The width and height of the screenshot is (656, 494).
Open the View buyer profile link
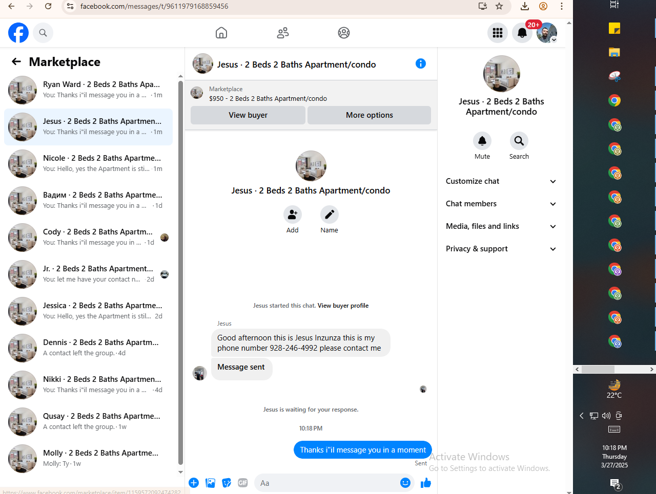click(343, 306)
